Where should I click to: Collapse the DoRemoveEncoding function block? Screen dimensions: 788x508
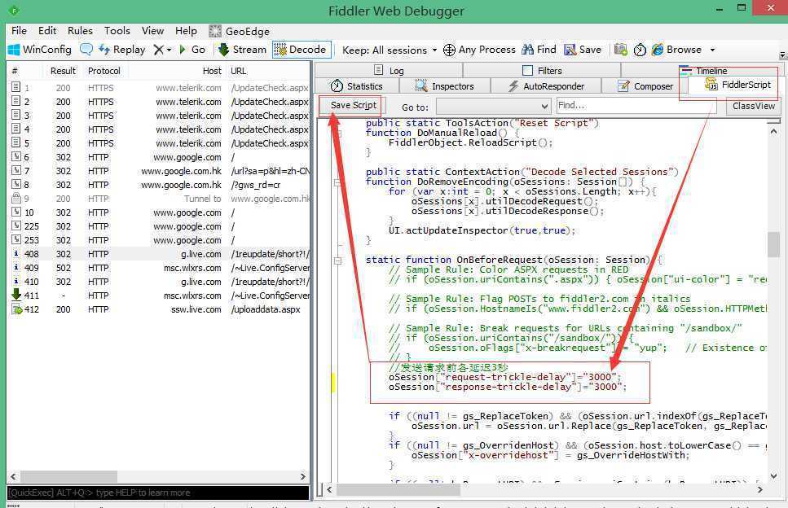(x=337, y=182)
